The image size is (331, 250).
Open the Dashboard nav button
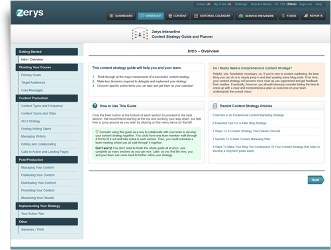coord(121,16)
